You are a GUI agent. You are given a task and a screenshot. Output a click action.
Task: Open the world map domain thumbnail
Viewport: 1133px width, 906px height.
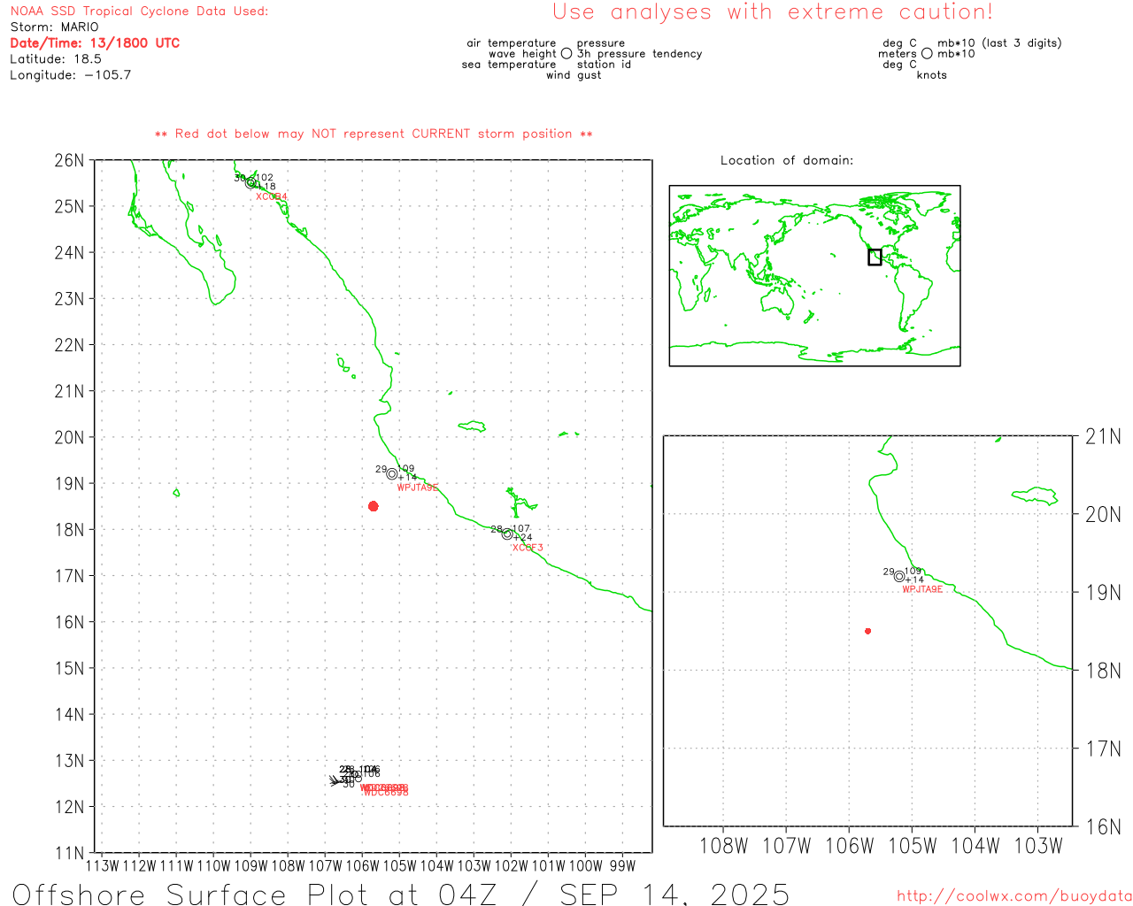coord(814,275)
